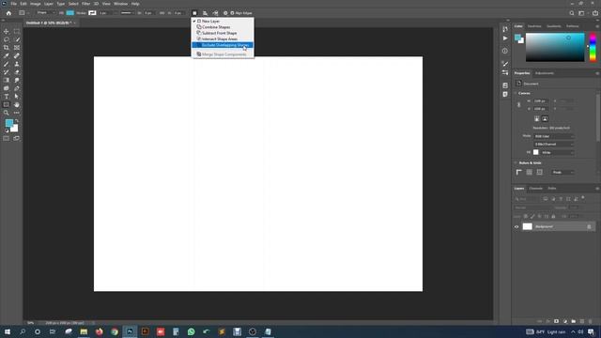Open the Filter menu
The image size is (601, 338).
coord(85,4)
